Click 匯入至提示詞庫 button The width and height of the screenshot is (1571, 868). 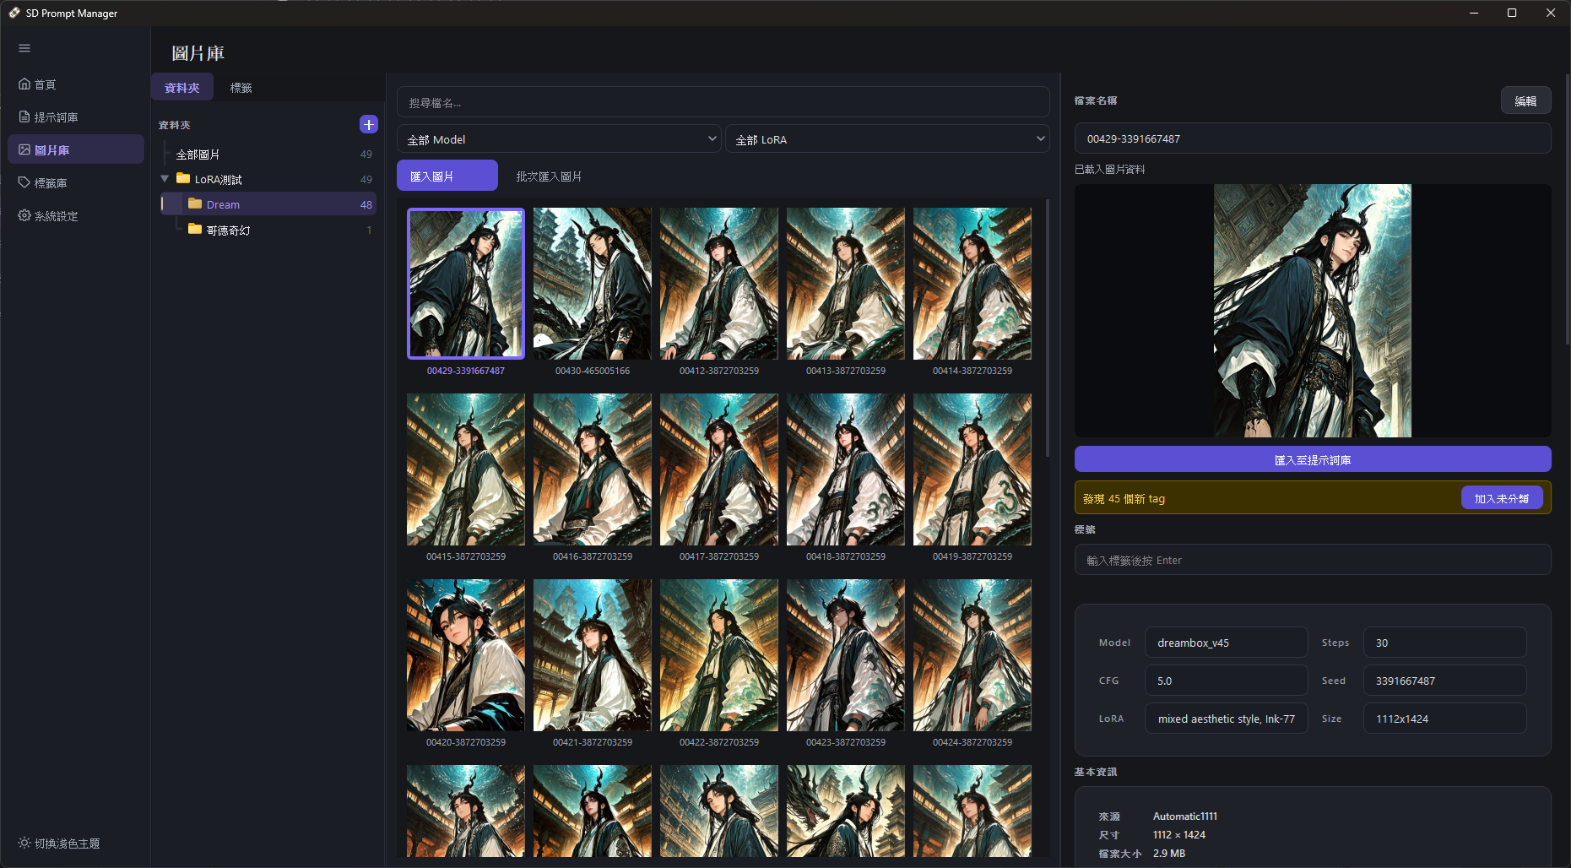(1313, 459)
